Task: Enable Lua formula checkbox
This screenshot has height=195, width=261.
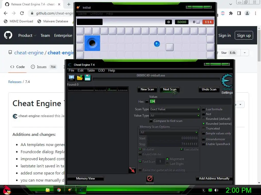Action: [203, 109]
